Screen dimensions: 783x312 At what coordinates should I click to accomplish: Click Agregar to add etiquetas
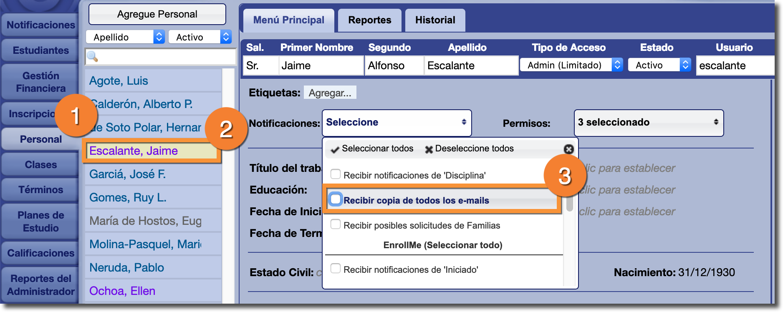click(x=330, y=93)
